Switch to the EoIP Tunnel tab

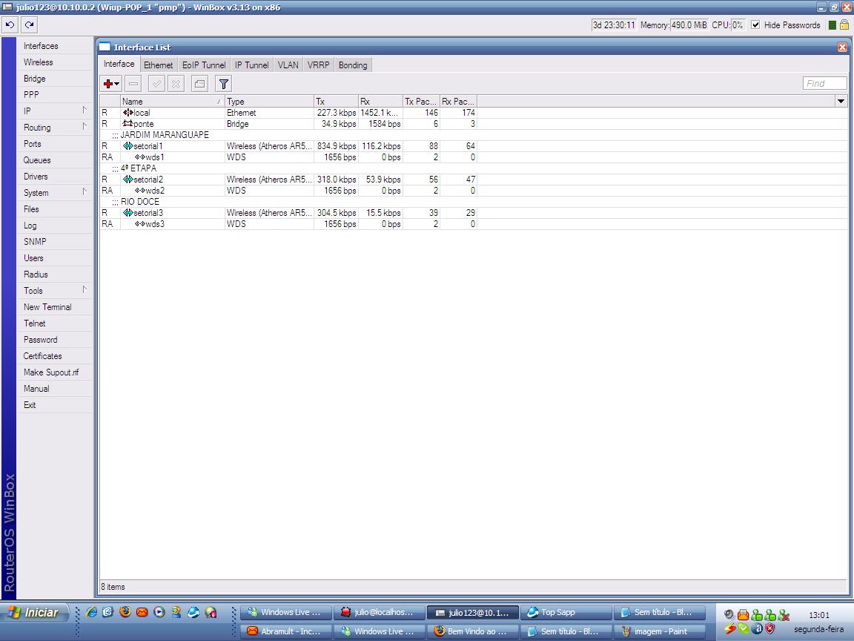click(x=204, y=65)
